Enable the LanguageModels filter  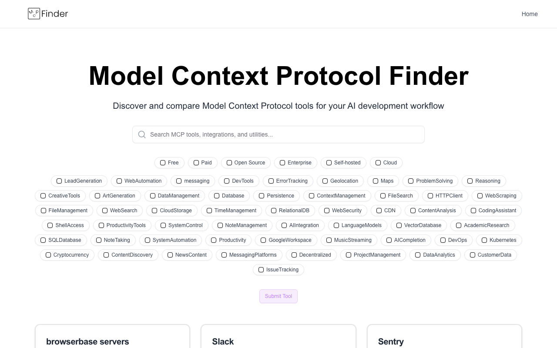point(336,225)
